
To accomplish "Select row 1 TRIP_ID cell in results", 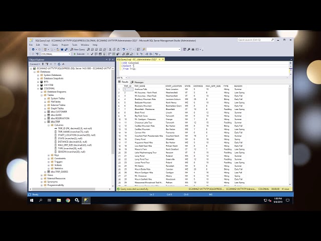I will click(128, 89).
